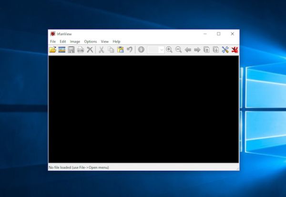Show image Information with the i icon
The image size is (286, 197).
pos(141,49)
